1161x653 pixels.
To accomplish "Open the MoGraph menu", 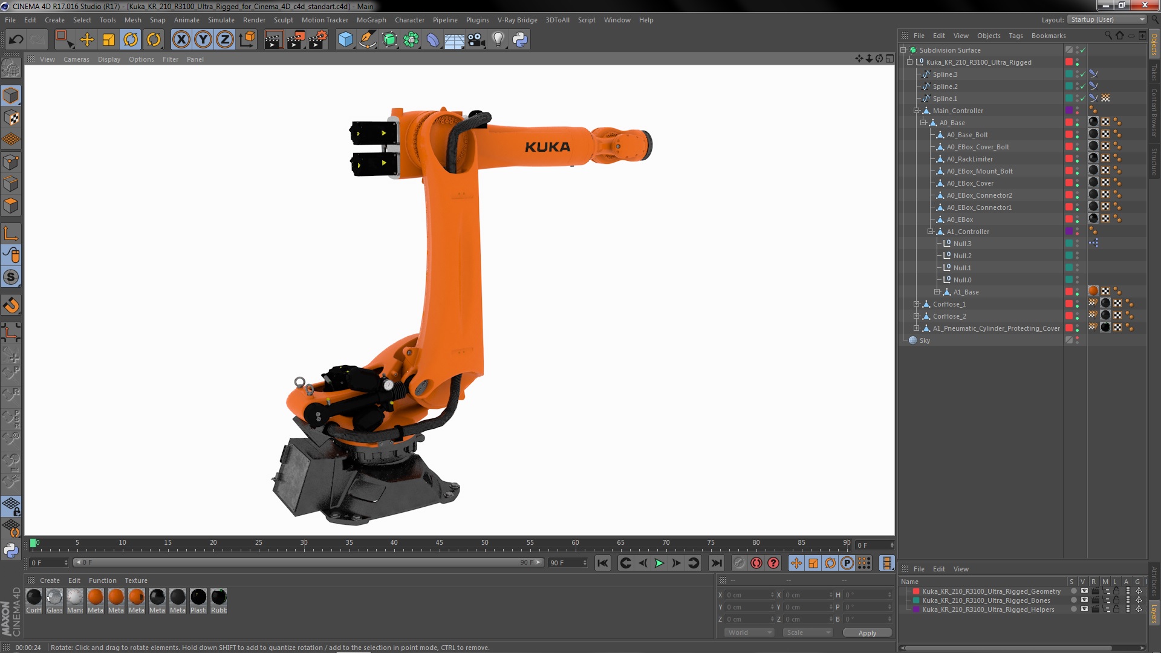I will click(371, 20).
